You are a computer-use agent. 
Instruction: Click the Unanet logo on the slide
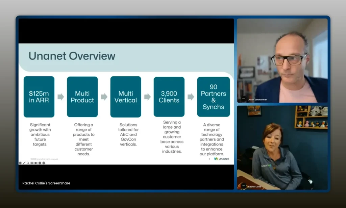[221, 159]
